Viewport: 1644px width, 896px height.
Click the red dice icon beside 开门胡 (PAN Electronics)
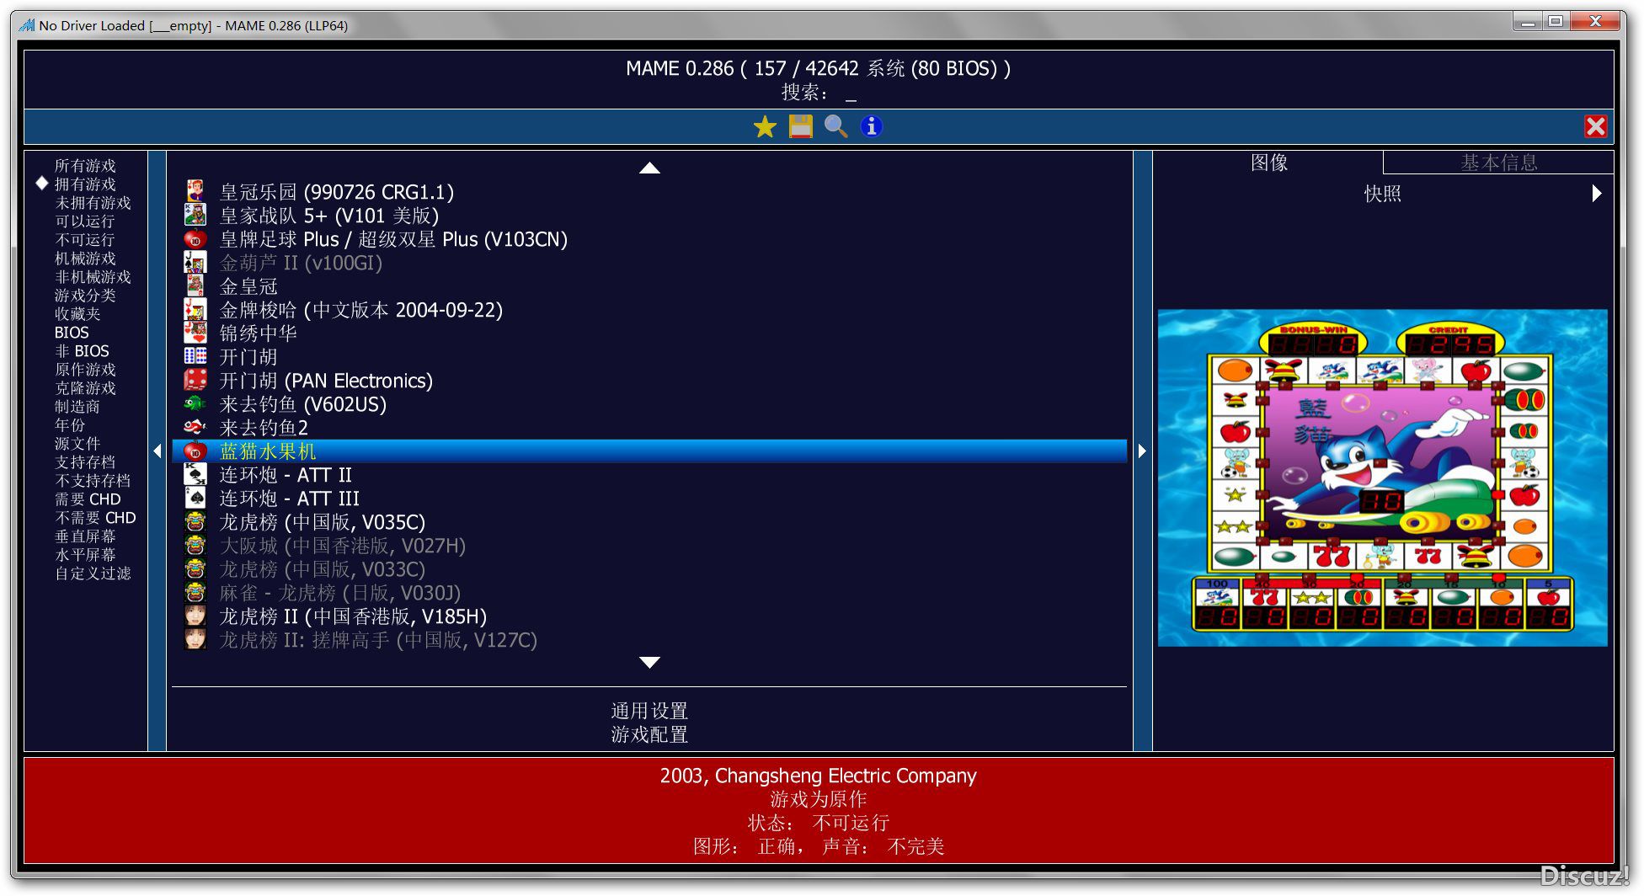195,380
